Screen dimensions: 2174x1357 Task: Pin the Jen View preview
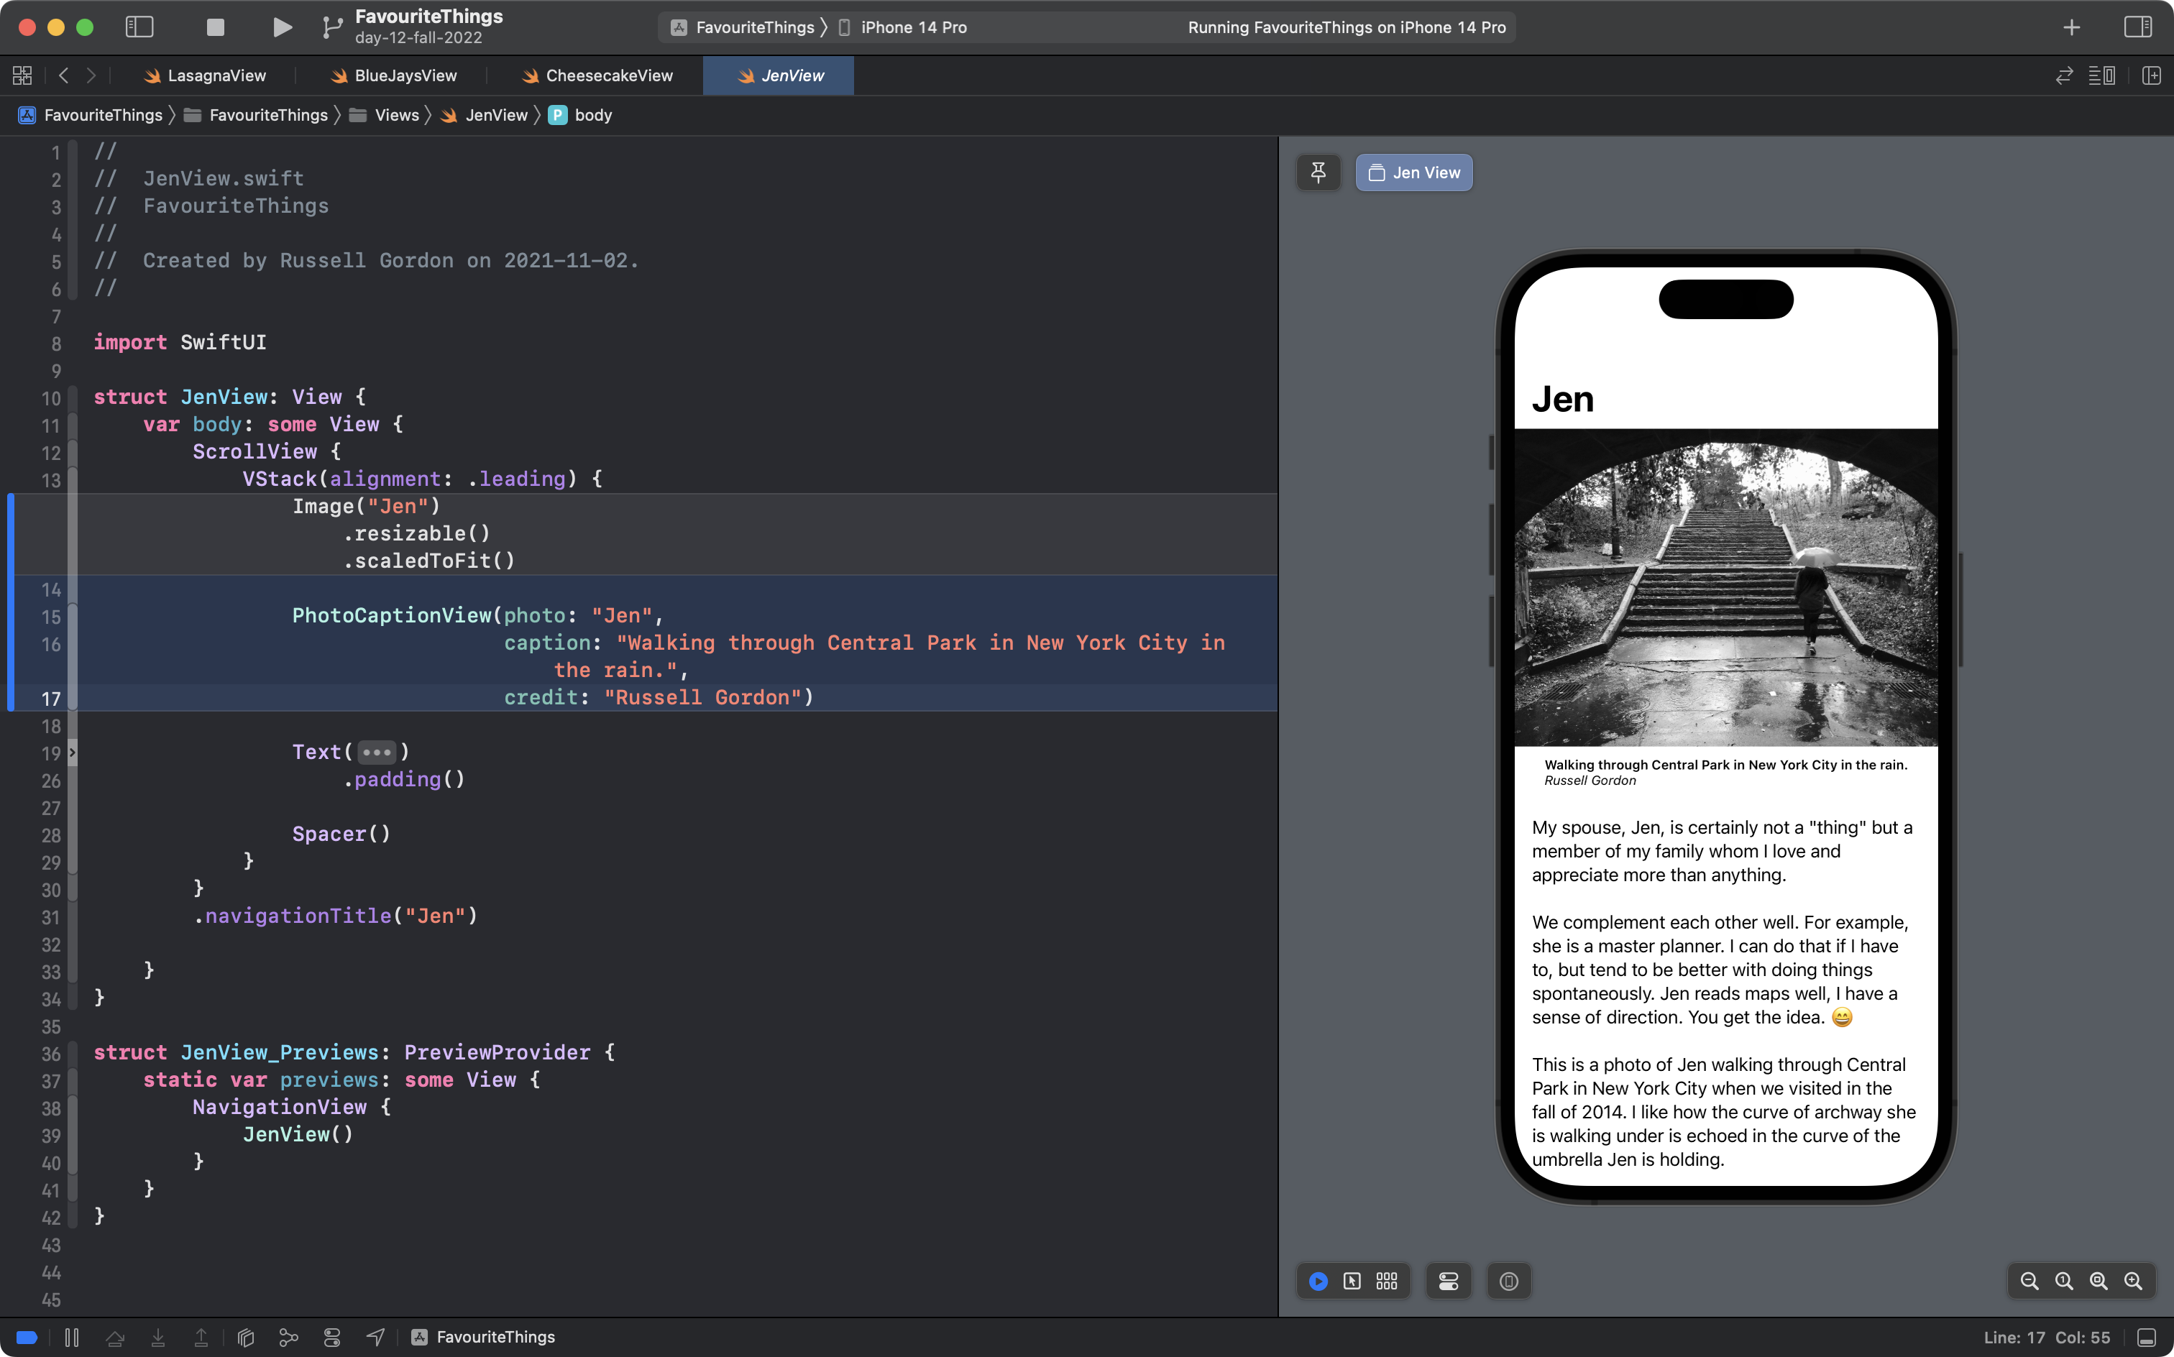[x=1318, y=172]
